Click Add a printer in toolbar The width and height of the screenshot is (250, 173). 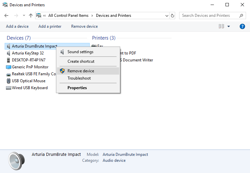tap(50, 26)
